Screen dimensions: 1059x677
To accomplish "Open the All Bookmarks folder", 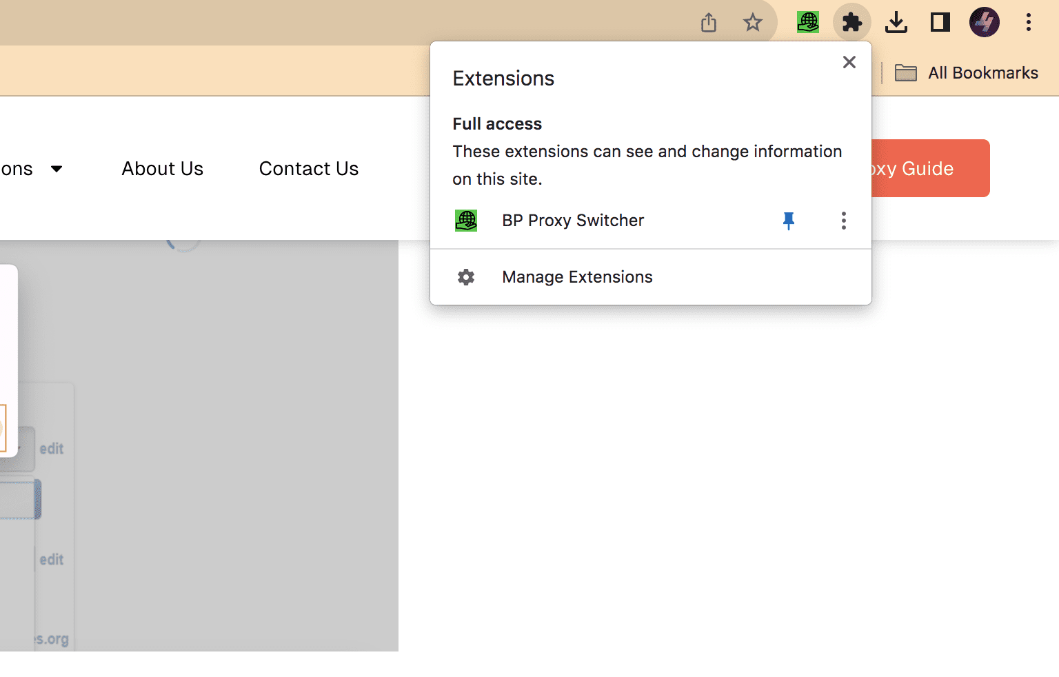I will pos(967,73).
